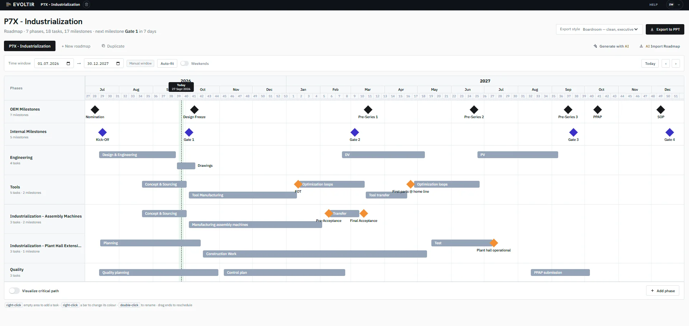This screenshot has height=326, width=689.
Task: Click the Export to PPT button
Action: click(x=665, y=30)
